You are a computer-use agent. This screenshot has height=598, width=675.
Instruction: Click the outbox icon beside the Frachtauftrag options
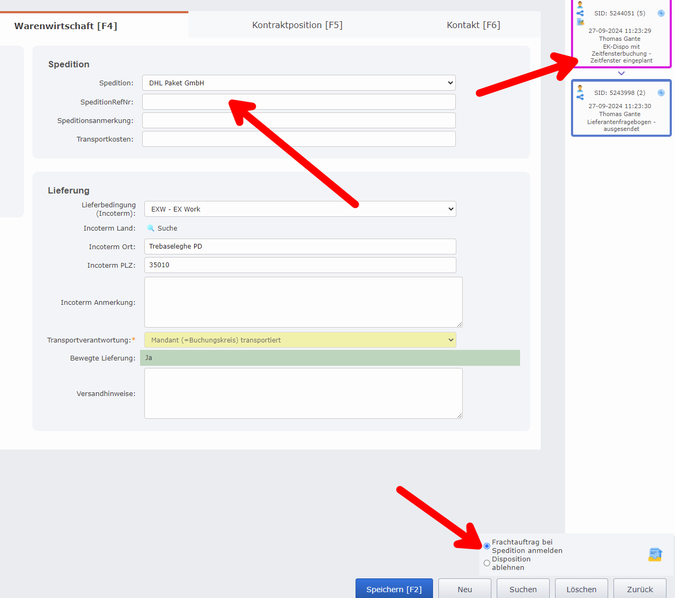(x=655, y=555)
